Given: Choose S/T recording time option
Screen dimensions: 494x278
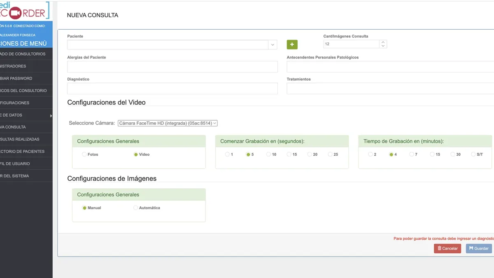Looking at the screenshot, I should (x=473, y=154).
